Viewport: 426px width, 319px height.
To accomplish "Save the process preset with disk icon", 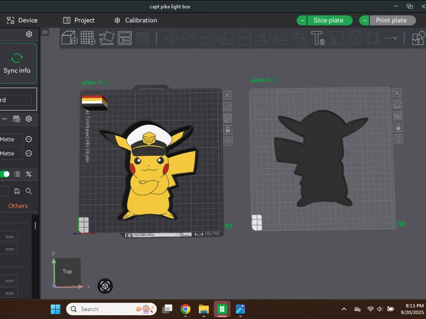I will pos(17,191).
